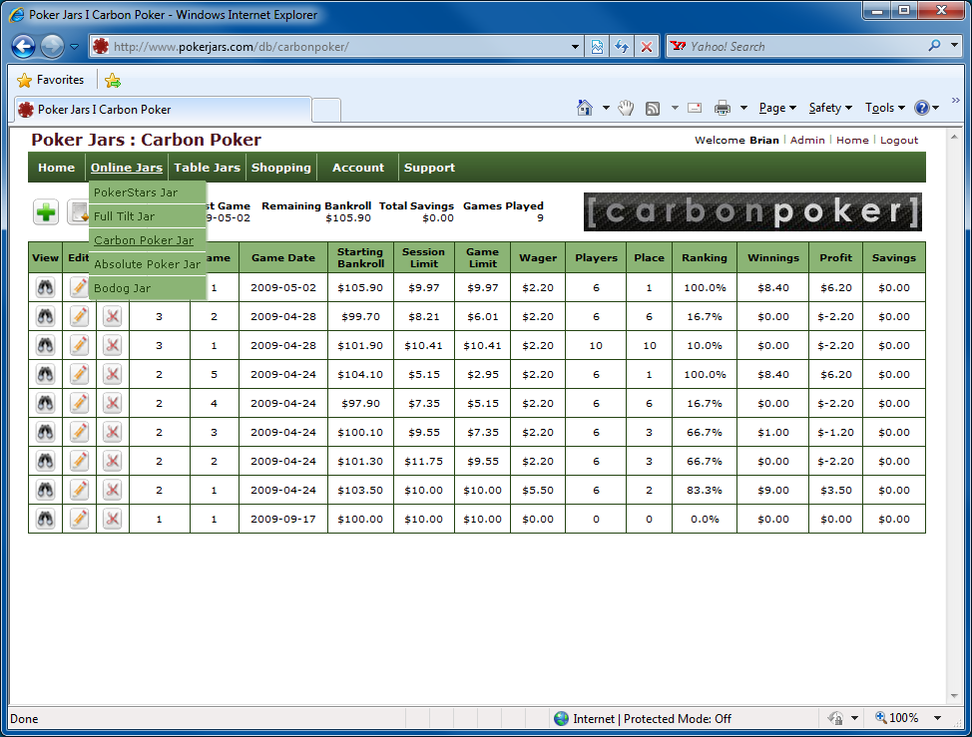
Task: View game dated 2009-05-02 with binoculars icon
Action: [x=45, y=287]
